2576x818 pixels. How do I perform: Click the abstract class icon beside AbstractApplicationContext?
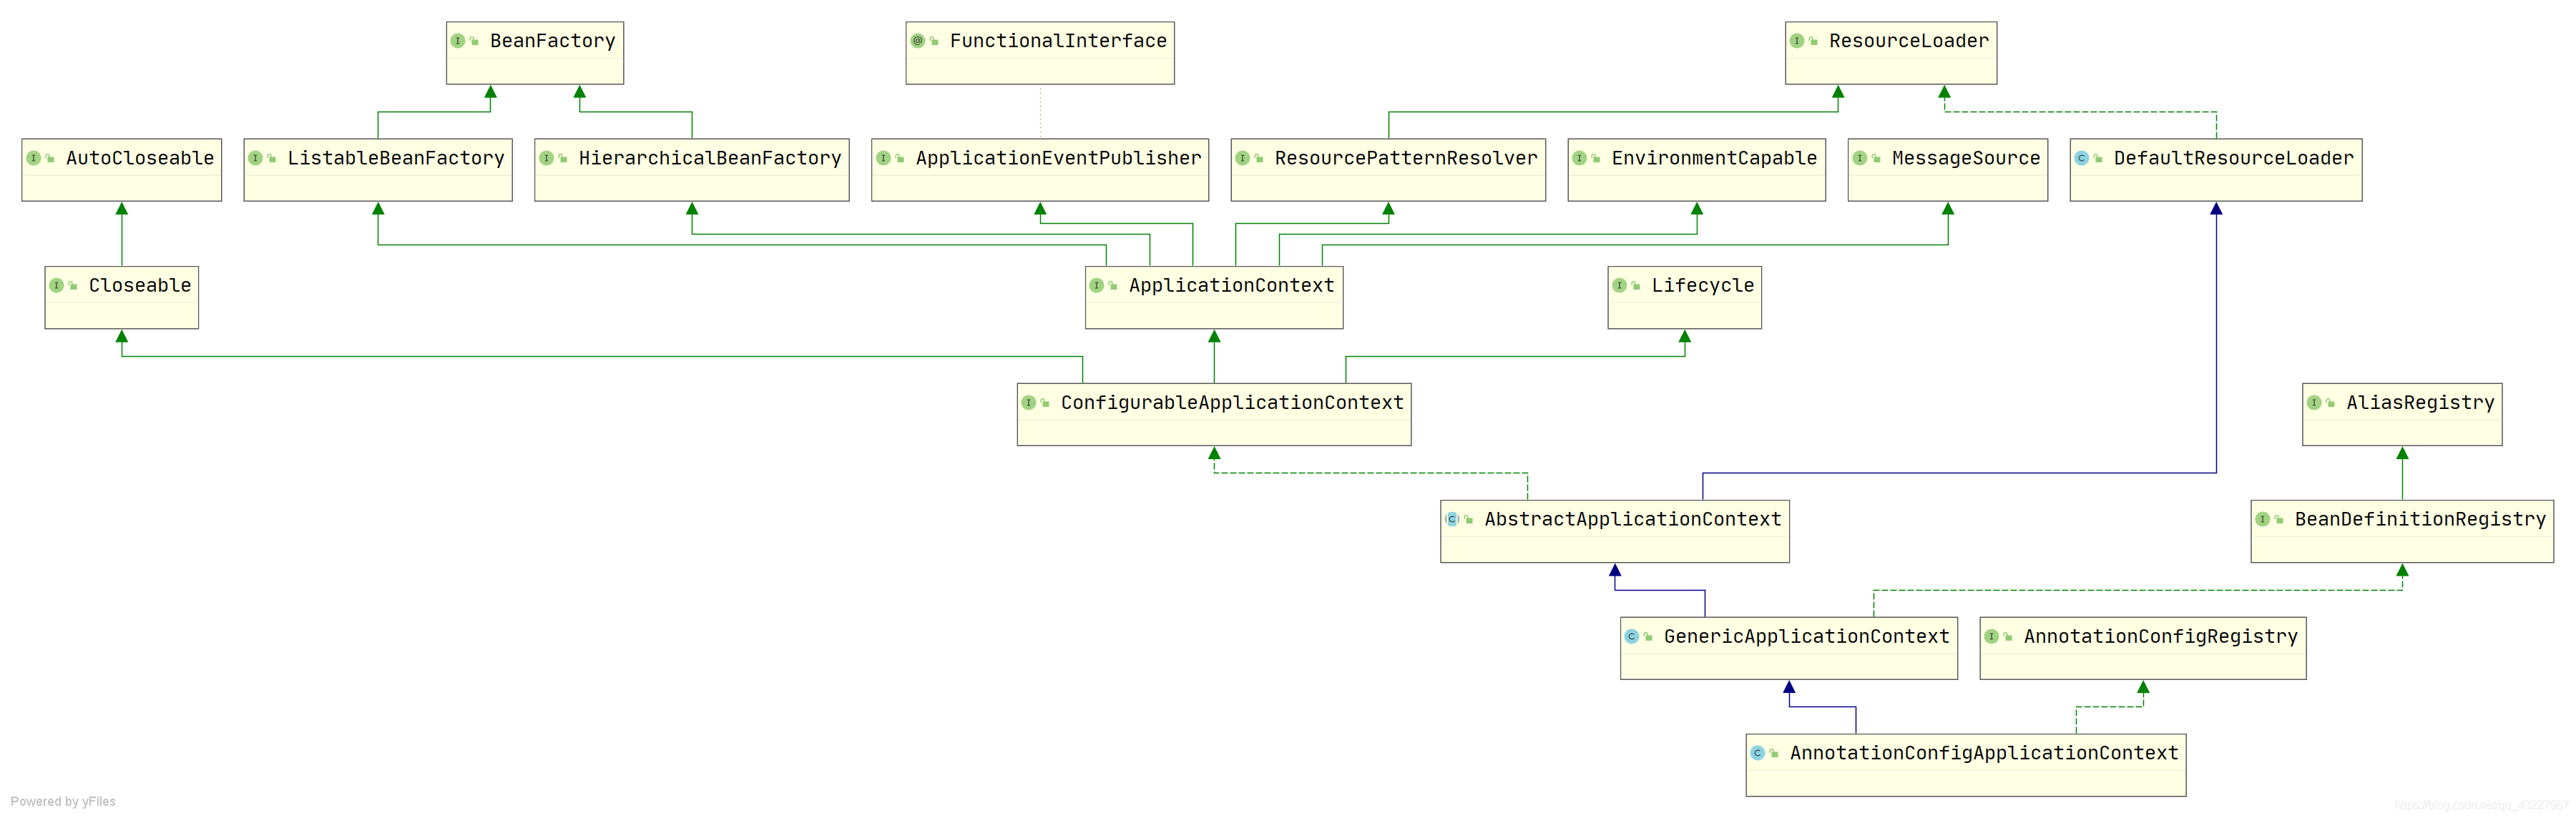click(1452, 519)
